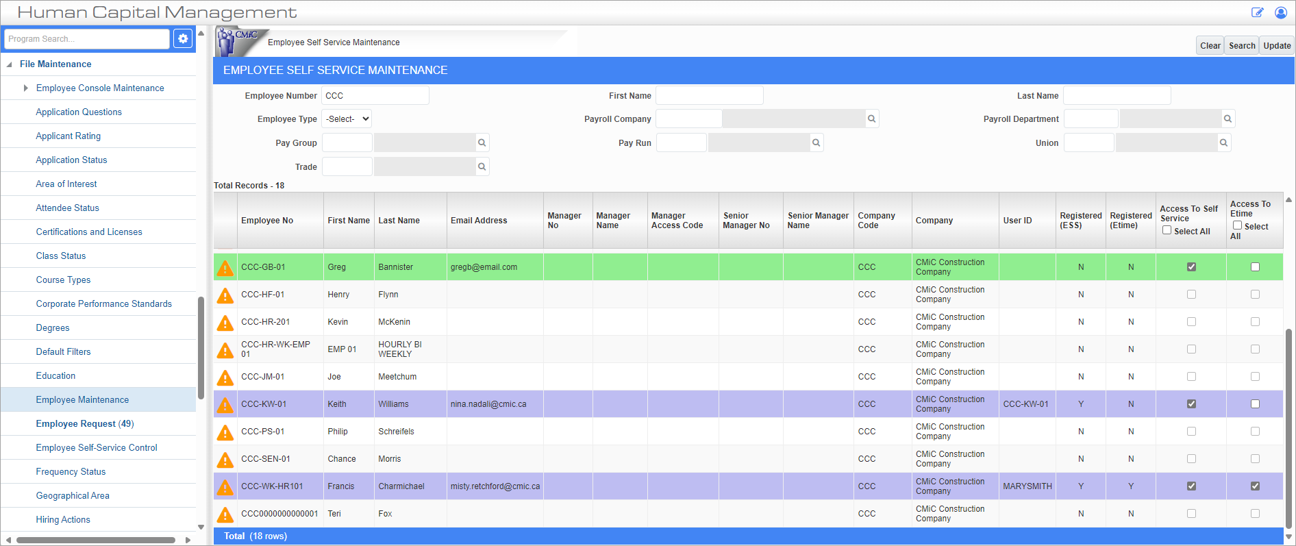1296x546 pixels.
Task: Click warning icon for Teri Fox
Action: (225, 514)
